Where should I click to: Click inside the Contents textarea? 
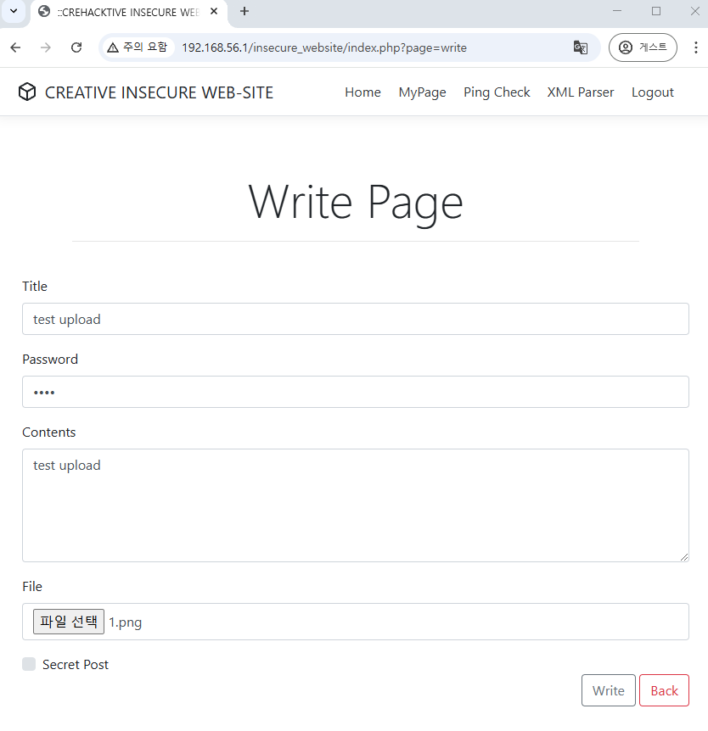356,505
